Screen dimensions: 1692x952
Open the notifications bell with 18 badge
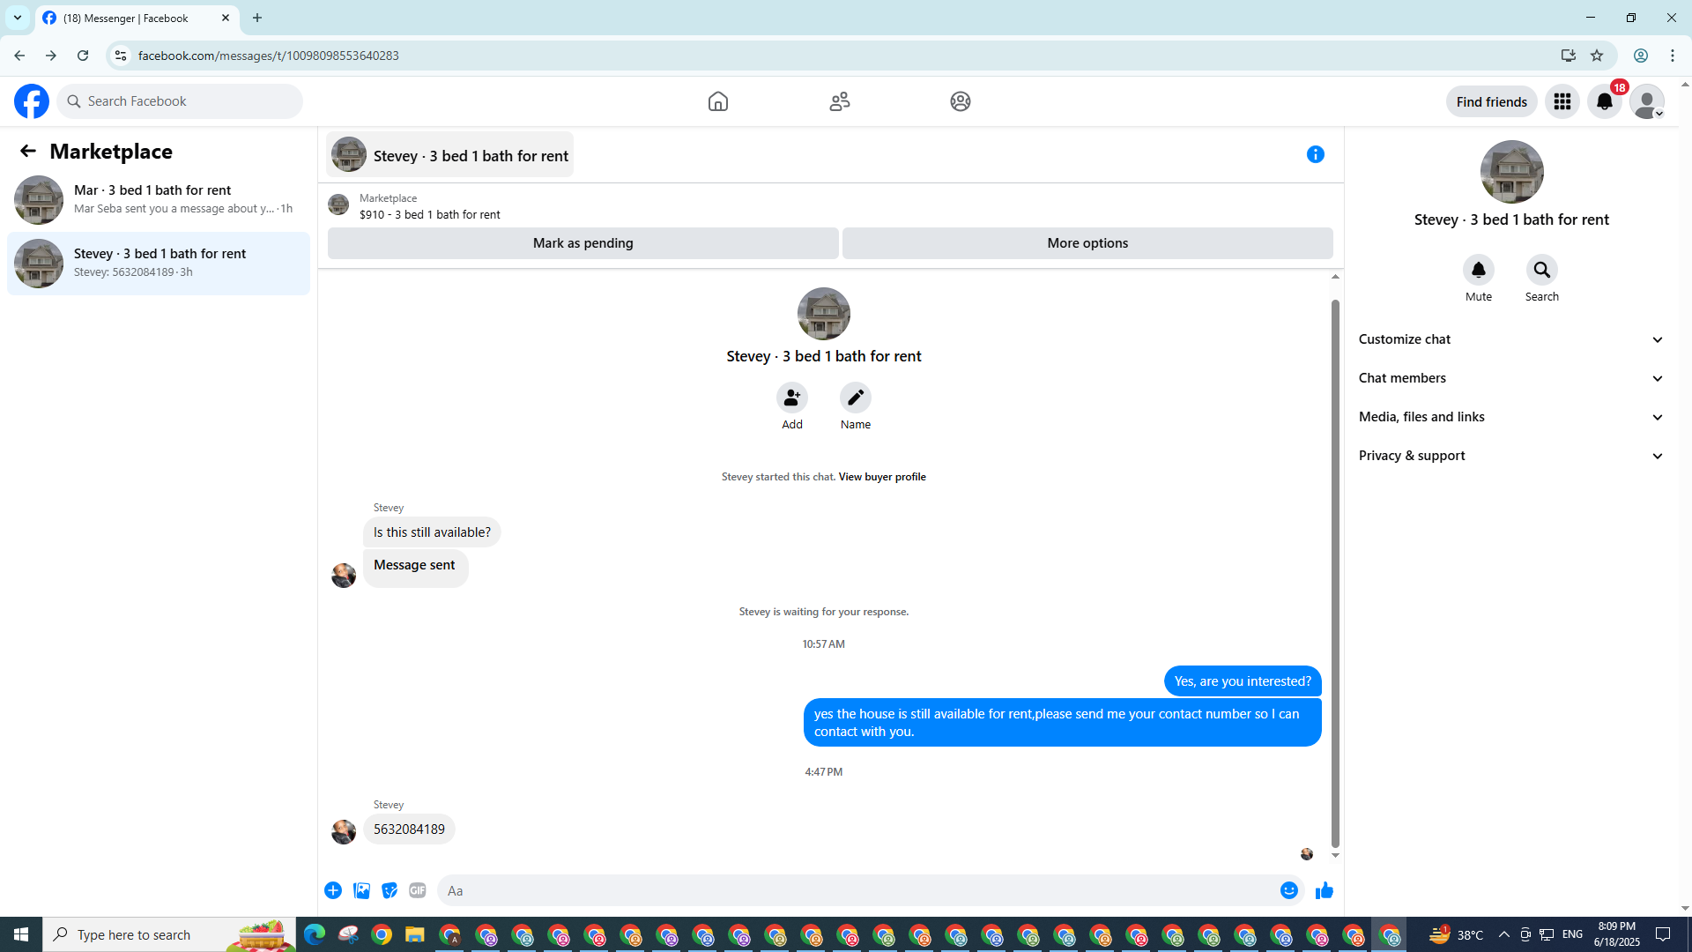1605,101
